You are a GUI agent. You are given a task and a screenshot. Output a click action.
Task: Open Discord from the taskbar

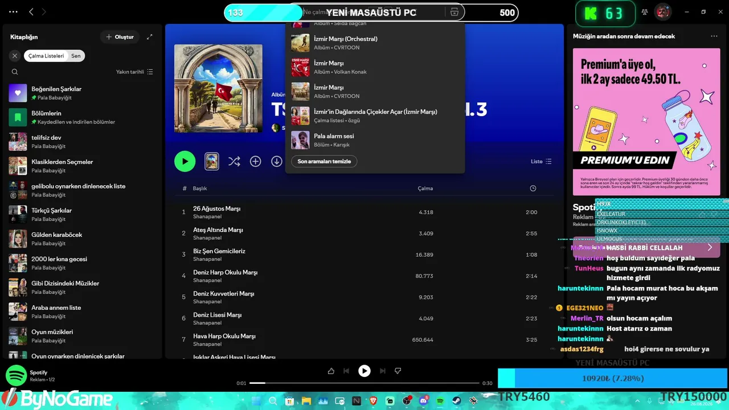pos(424,401)
